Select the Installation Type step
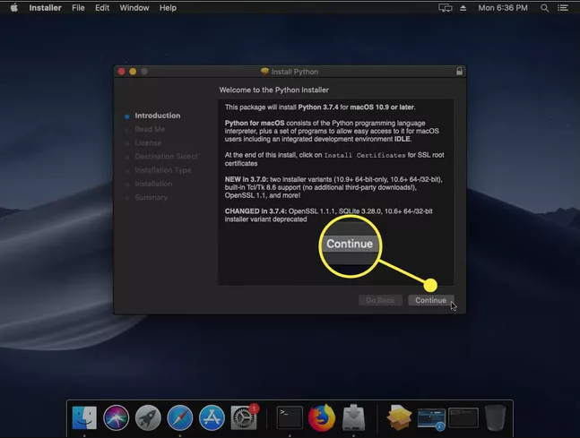 pos(163,170)
